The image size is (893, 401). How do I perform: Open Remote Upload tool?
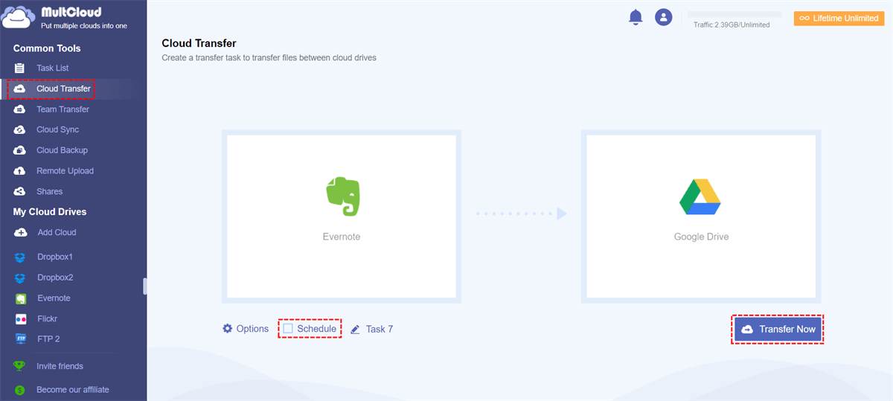65,171
